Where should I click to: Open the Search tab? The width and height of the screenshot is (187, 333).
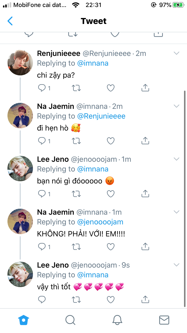click(x=70, y=320)
